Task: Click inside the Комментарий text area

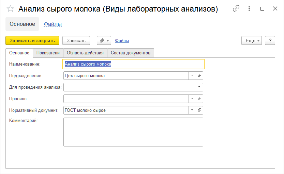Action: (x=133, y=132)
